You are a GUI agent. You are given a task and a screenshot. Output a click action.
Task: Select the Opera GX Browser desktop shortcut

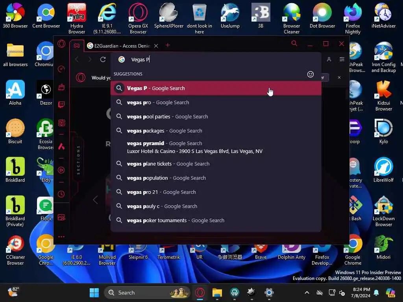tap(138, 18)
